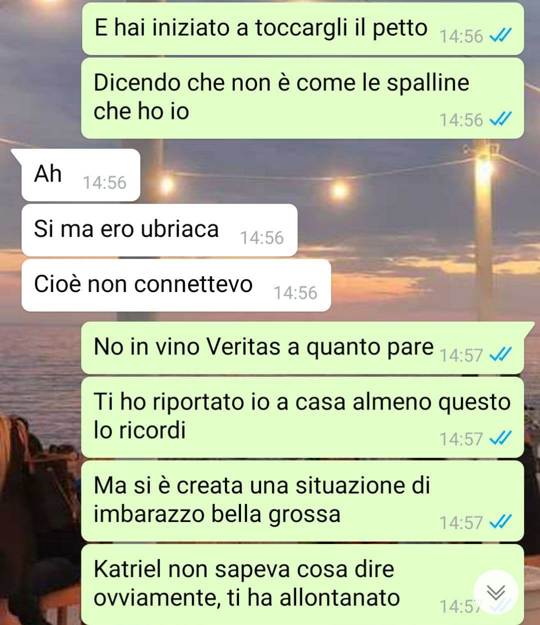Tap the scroll-to-bottom double chevron button
Viewport: 540px width, 625px height.
[495, 592]
